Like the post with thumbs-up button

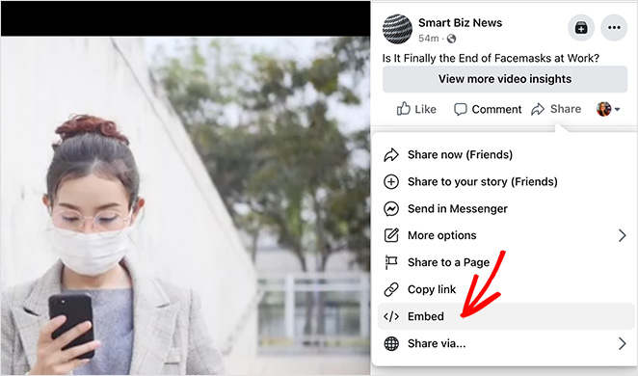click(416, 109)
